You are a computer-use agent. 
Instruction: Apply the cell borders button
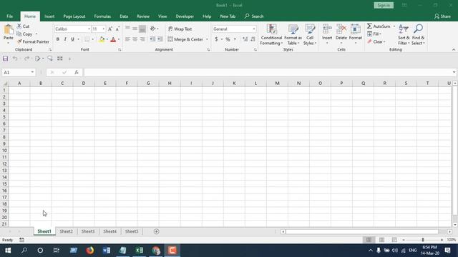click(87, 39)
